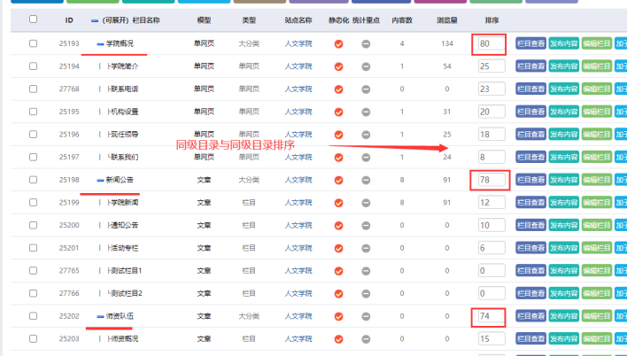Tick the checkbox for row ID 25193
This screenshot has width=627, height=356.
click(33, 43)
